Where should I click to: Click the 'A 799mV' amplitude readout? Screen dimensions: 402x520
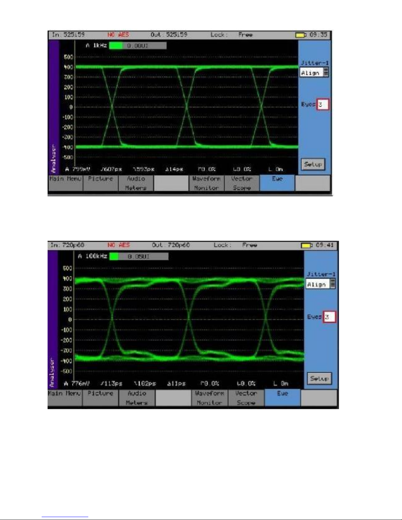point(77,169)
